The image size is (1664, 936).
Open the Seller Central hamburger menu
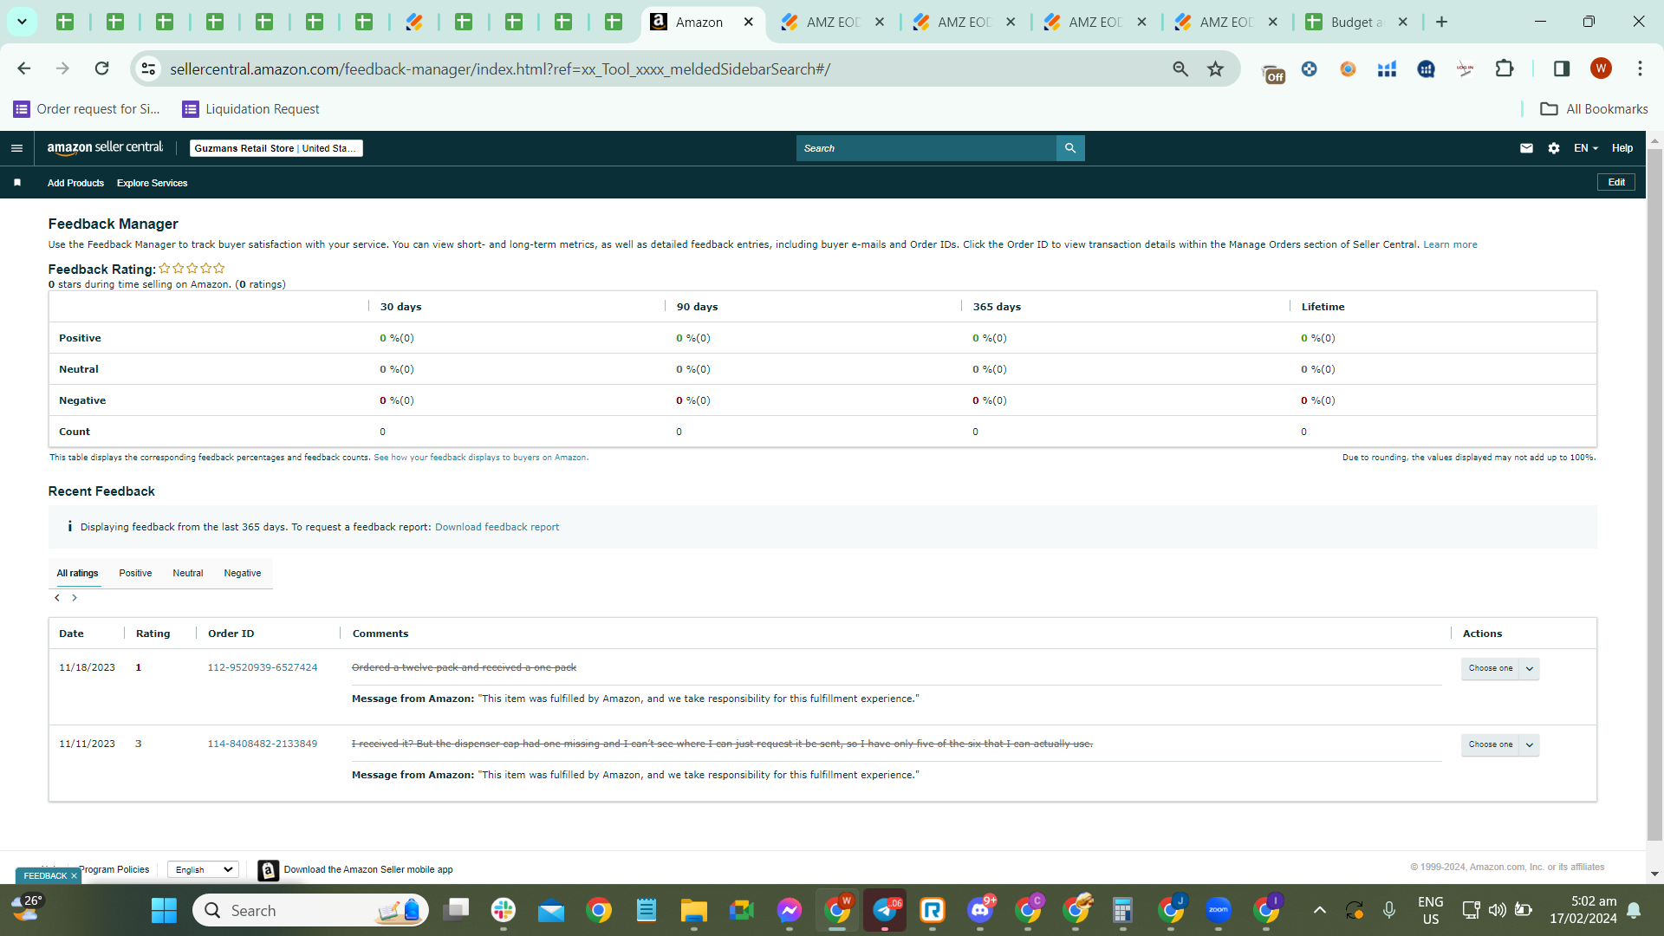[16, 148]
